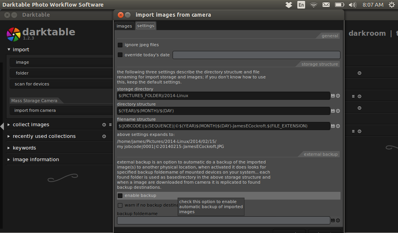Screen dimensions: 398x233
Task: Switch to the images tab
Action: (x=124, y=26)
